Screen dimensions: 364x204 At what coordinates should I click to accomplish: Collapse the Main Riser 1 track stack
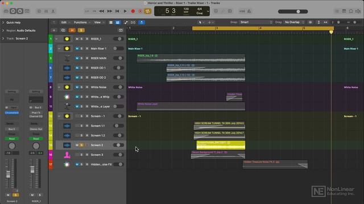(59, 49)
